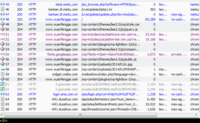Screen dimensions: 200x123
Task: Click the cached 304 icon of session 60
Action: pos(3,79)
